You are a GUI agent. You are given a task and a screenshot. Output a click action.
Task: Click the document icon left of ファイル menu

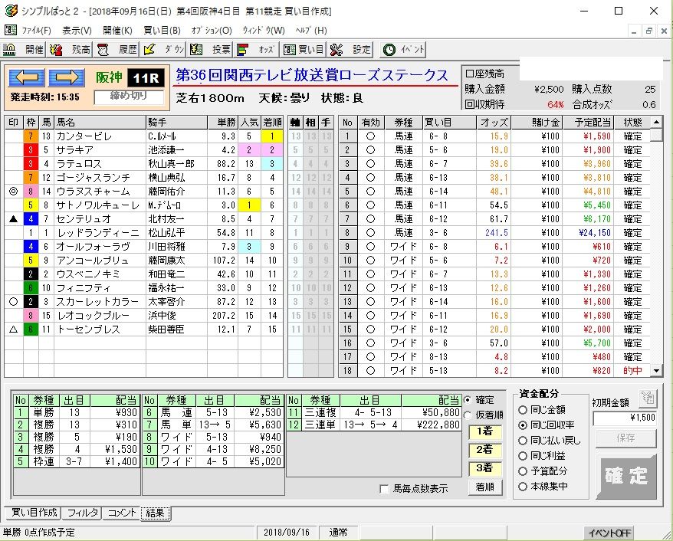[x=10, y=31]
